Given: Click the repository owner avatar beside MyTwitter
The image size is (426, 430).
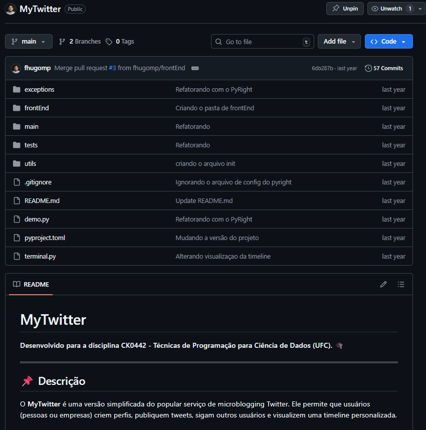Looking at the screenshot, I should pos(11,9).
